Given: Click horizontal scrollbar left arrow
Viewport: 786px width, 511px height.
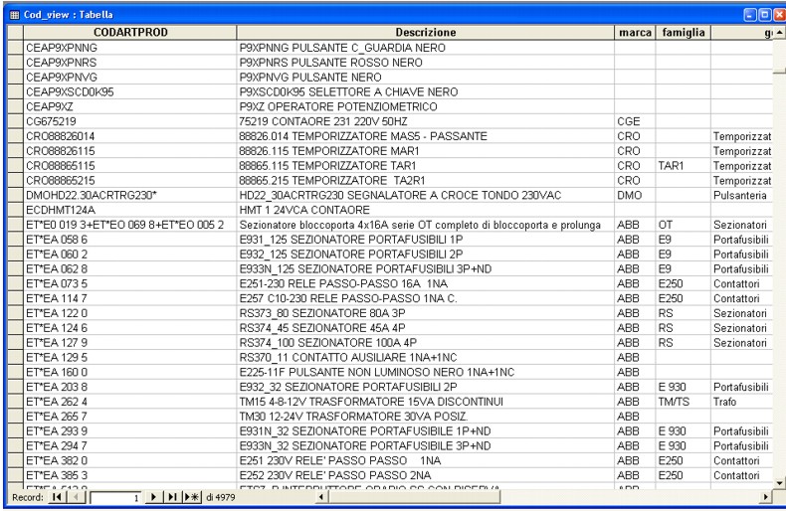Looking at the screenshot, I should pos(323,497).
